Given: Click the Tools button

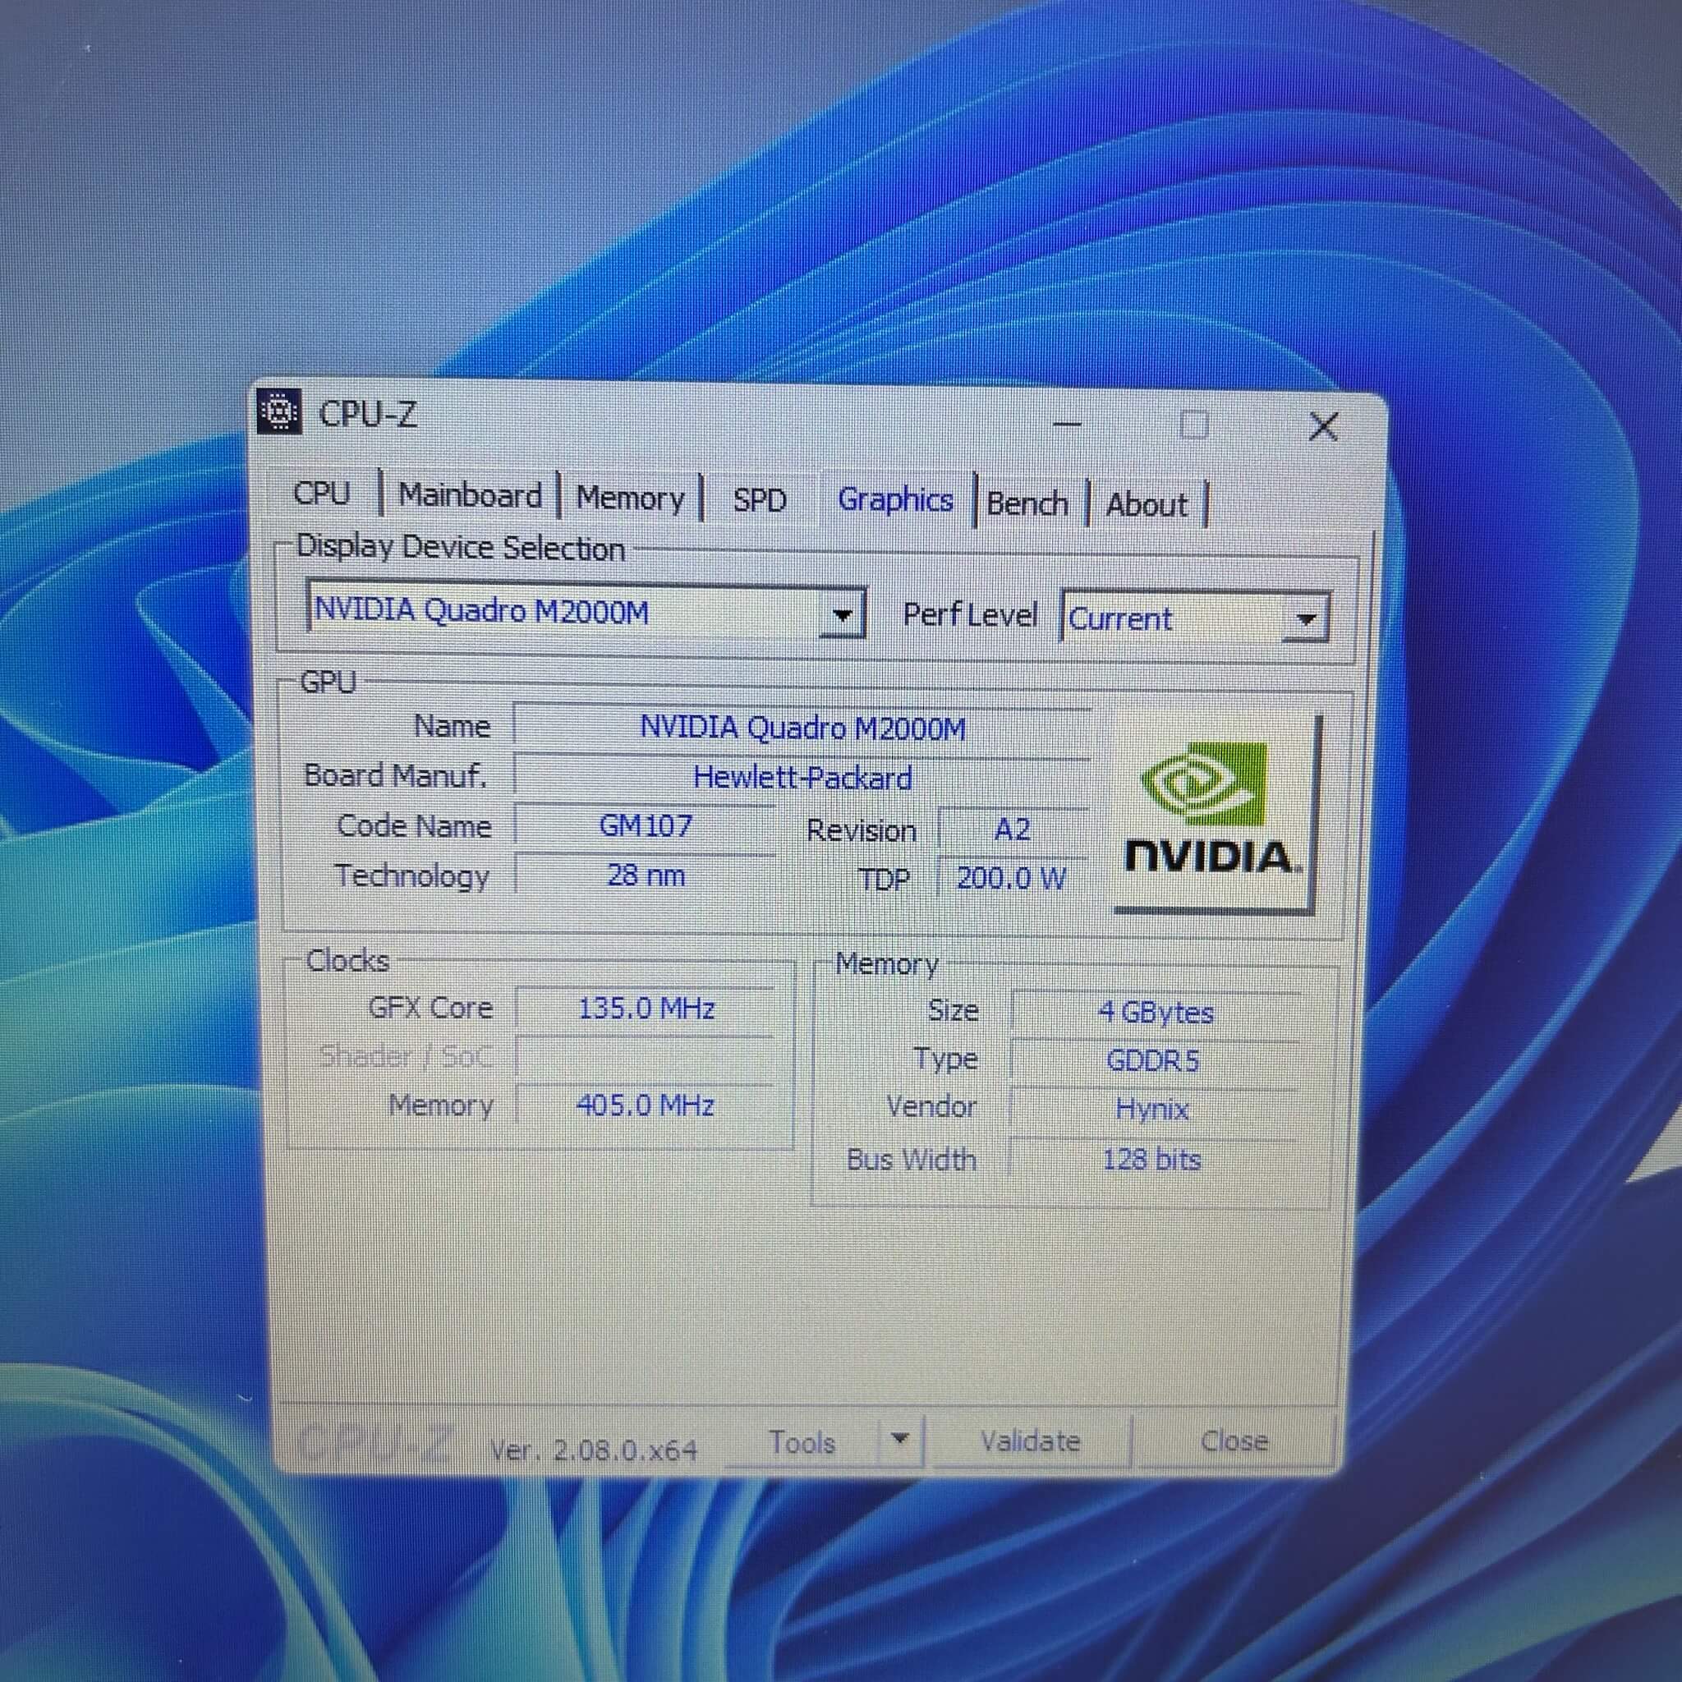Looking at the screenshot, I should (x=802, y=1442).
